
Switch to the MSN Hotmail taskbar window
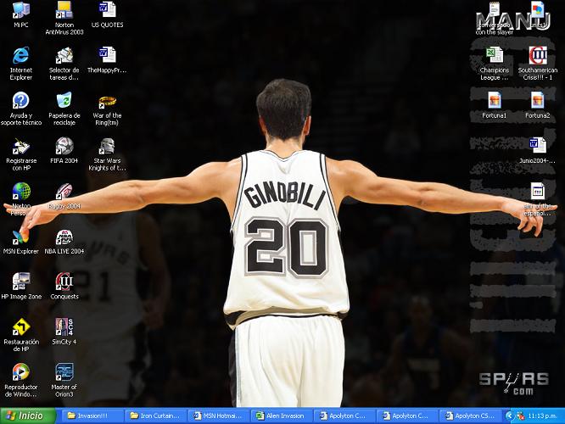(x=219, y=416)
